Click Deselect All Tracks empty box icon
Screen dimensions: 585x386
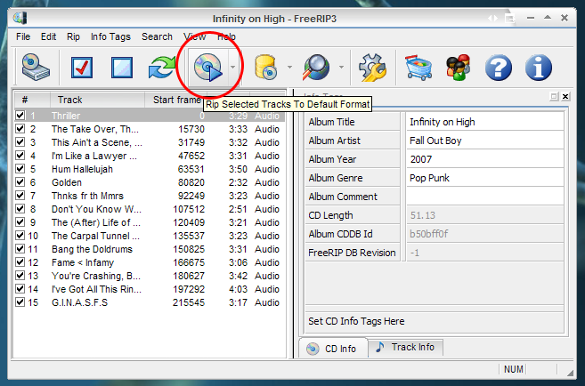122,68
